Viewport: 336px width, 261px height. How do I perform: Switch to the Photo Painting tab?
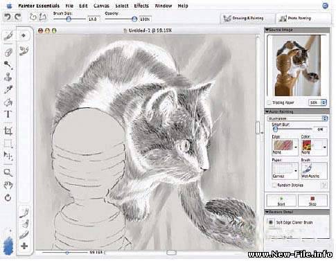click(303, 18)
